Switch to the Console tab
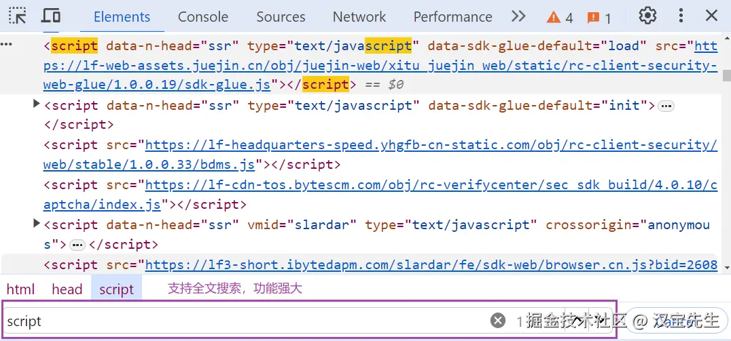 pyautogui.click(x=202, y=17)
